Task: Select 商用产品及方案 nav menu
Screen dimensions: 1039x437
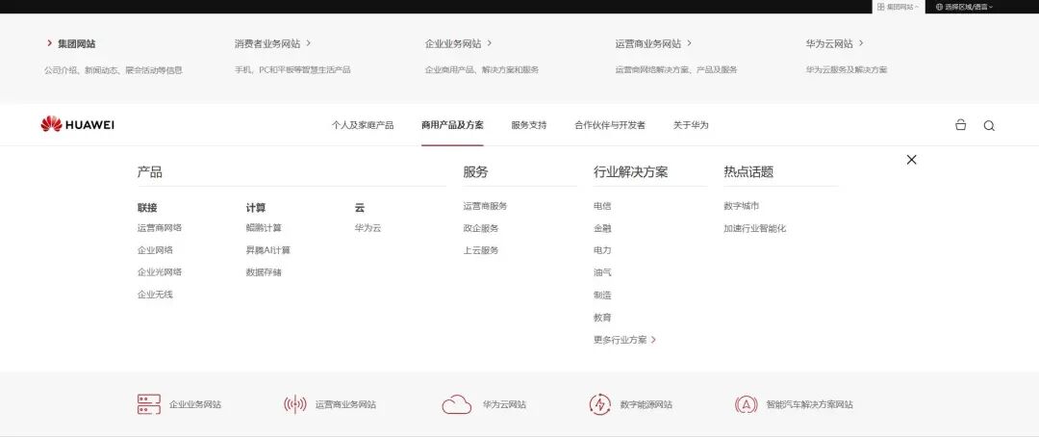Action: point(452,125)
